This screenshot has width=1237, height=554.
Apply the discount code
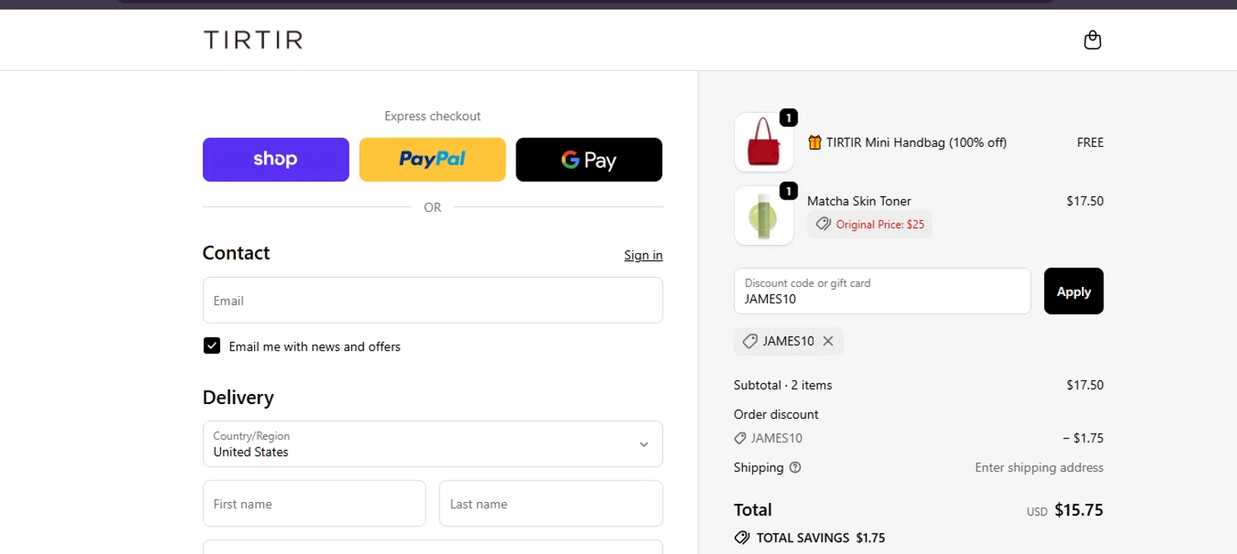[x=1074, y=291]
